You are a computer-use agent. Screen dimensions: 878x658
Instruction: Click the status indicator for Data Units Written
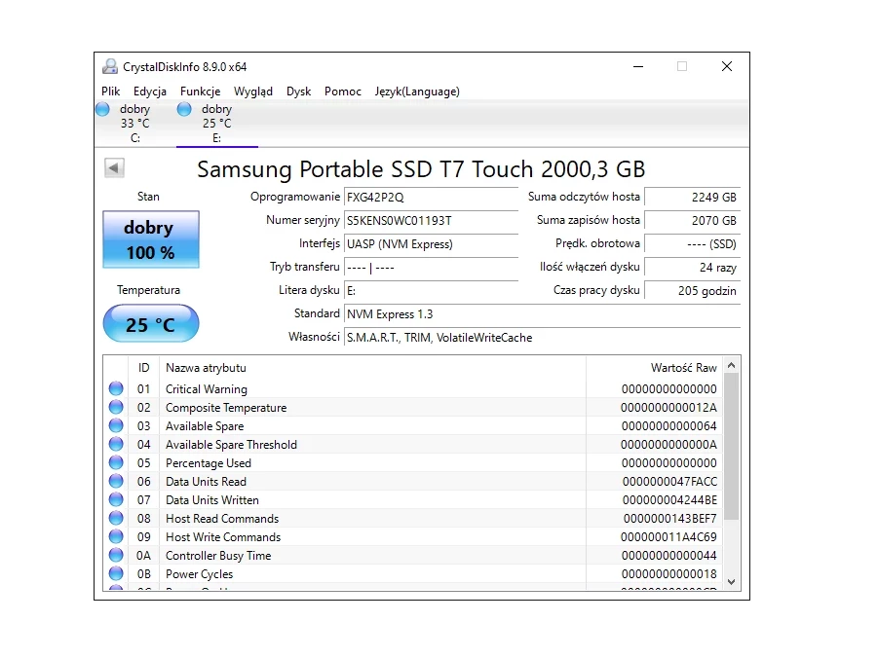tap(117, 500)
